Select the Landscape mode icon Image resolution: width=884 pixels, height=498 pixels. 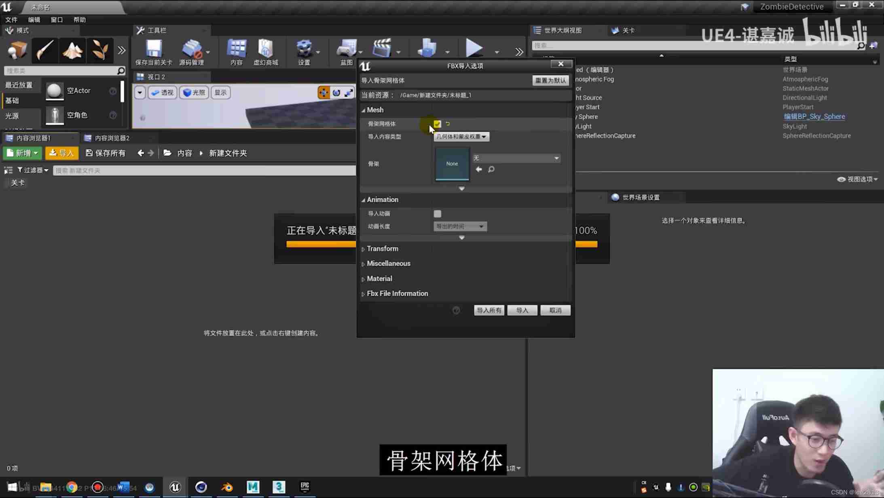coord(72,50)
